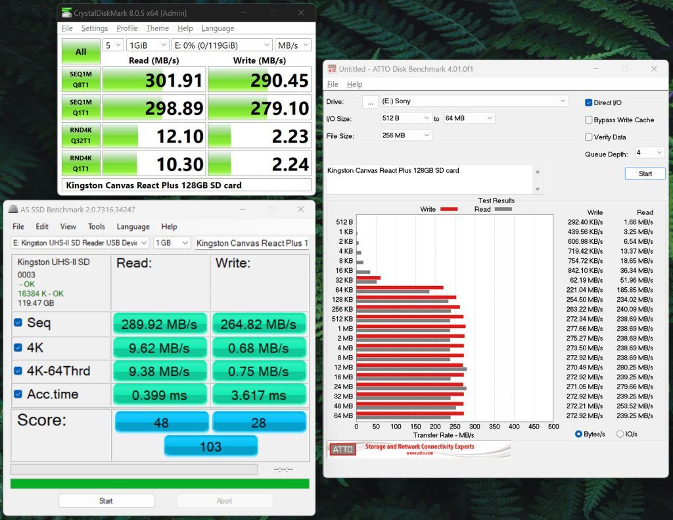Open the (E:) Sony drive dropdown
Screen dimensions: 673x520
tap(475, 101)
